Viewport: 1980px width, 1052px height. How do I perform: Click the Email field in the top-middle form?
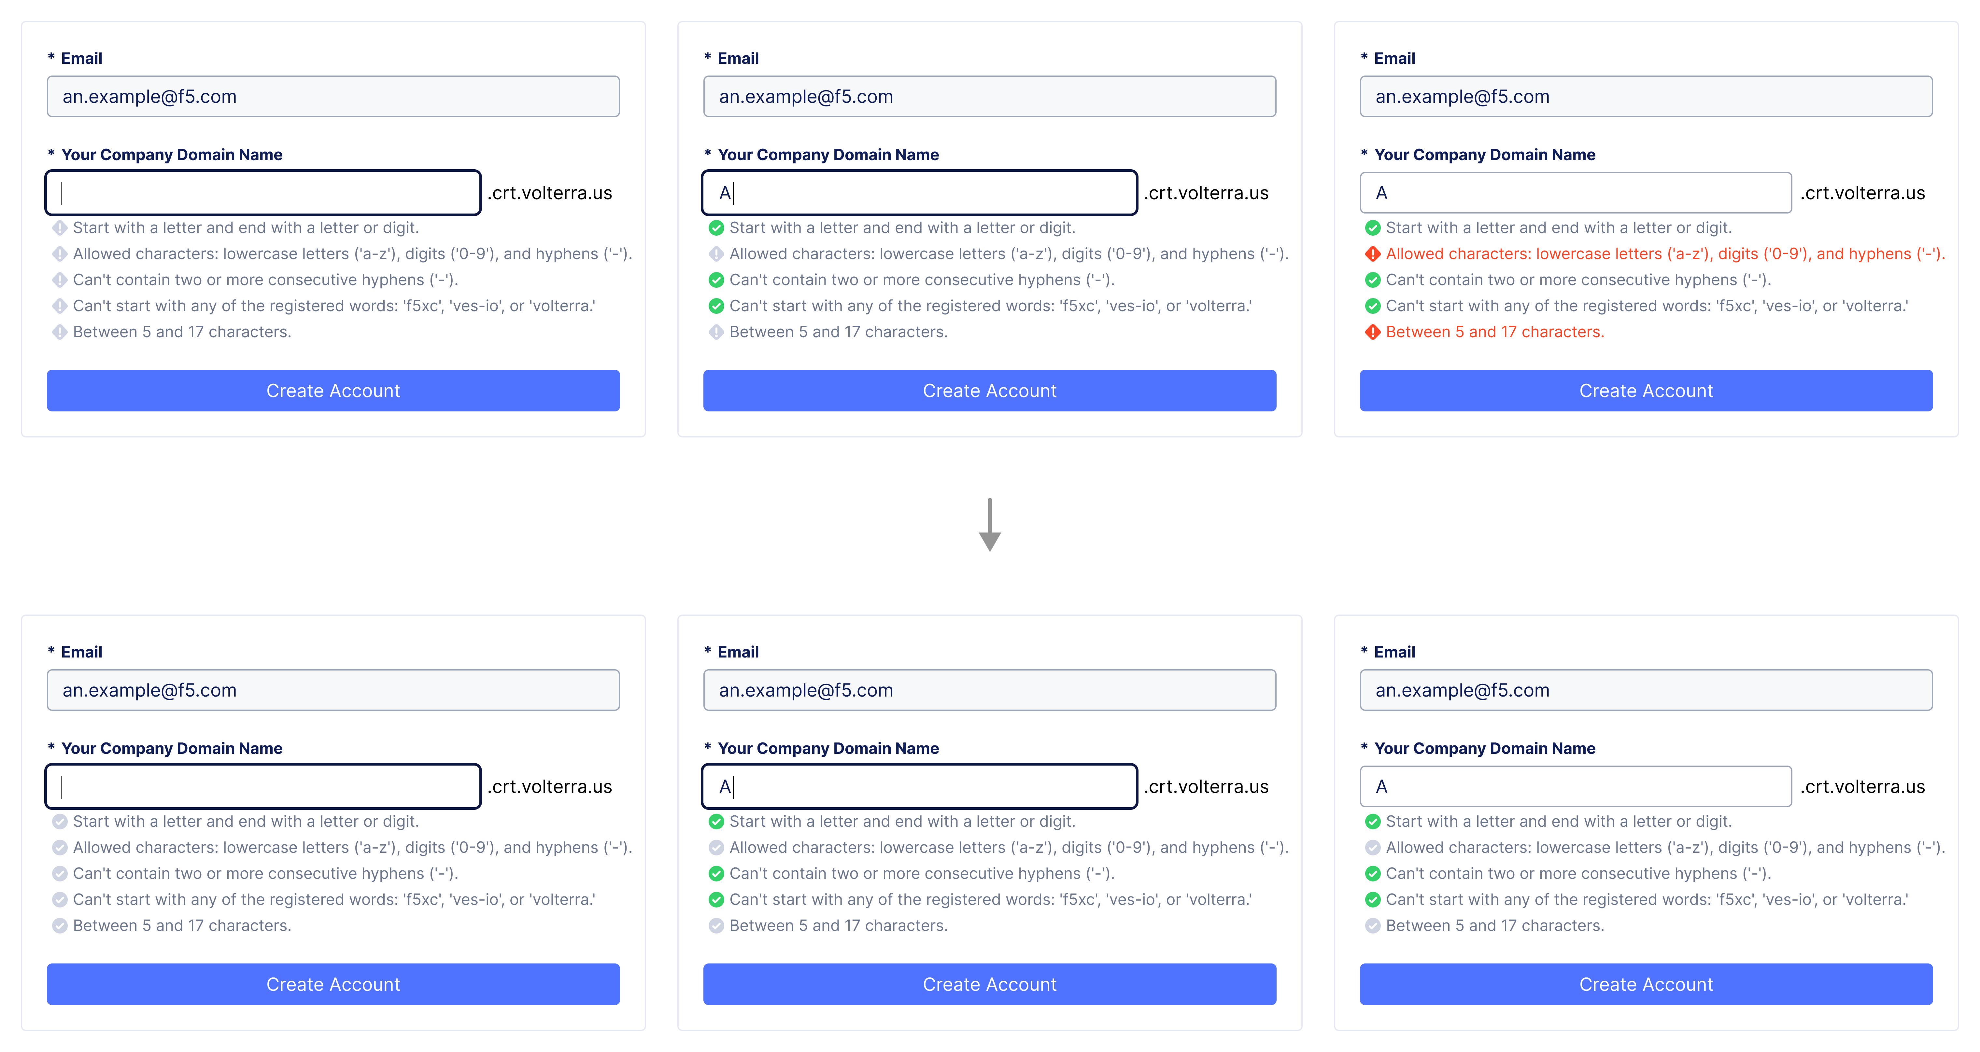[989, 97]
